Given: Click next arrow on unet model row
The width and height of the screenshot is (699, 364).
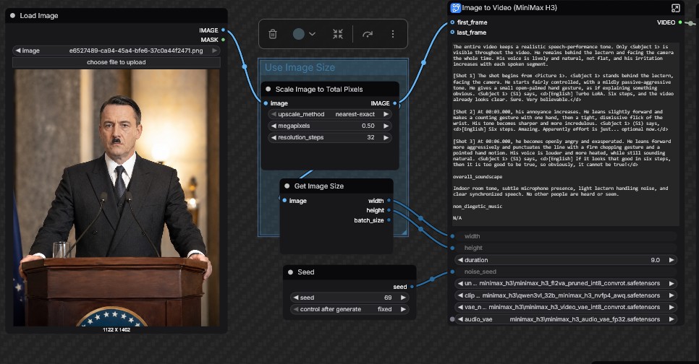Looking at the screenshot, I should click(x=672, y=283).
